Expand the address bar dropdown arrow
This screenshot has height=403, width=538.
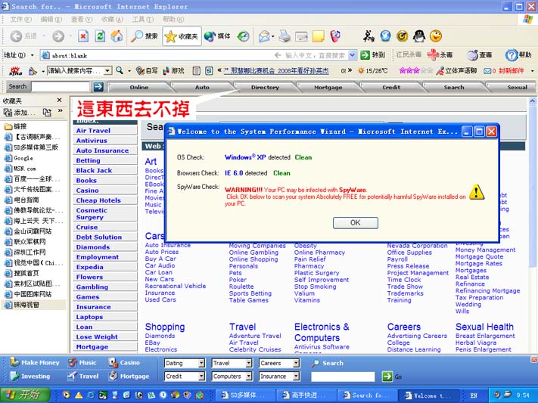click(x=352, y=55)
